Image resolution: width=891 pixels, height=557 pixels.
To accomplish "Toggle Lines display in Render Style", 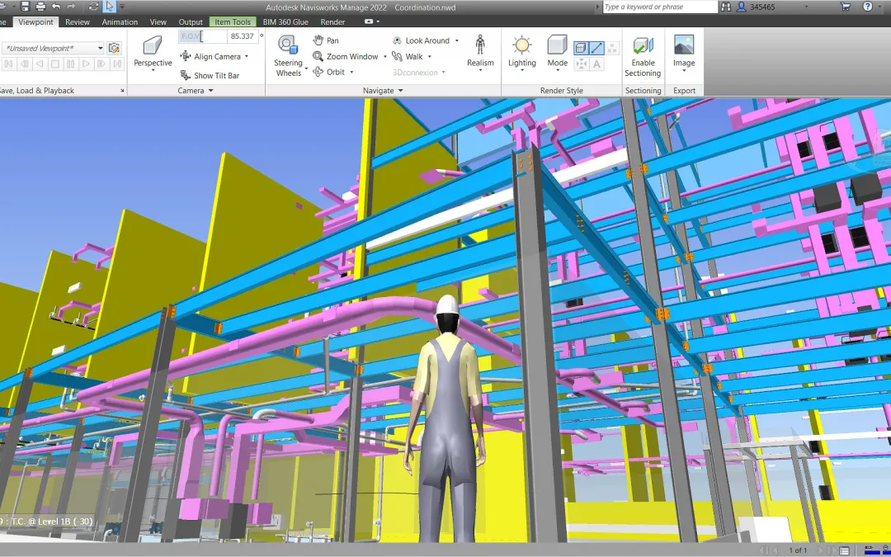I will [596, 49].
